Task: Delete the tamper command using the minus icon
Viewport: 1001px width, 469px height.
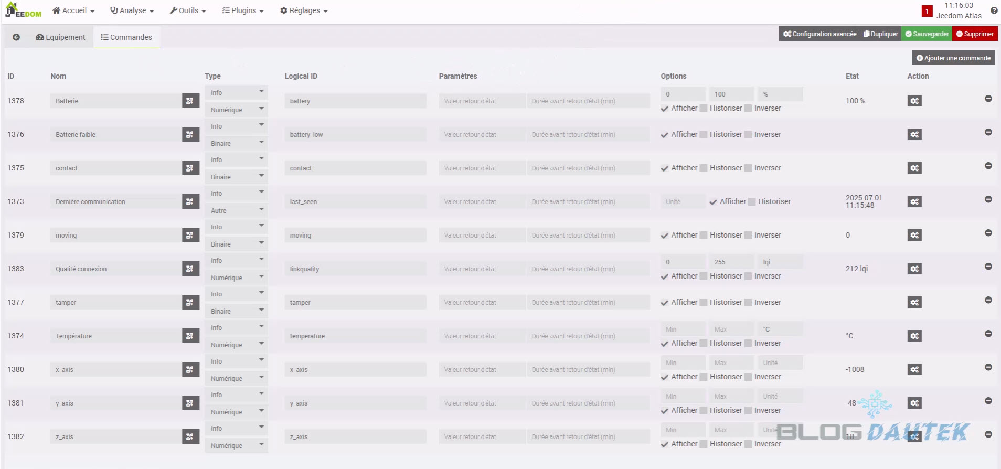Action: pos(988,300)
